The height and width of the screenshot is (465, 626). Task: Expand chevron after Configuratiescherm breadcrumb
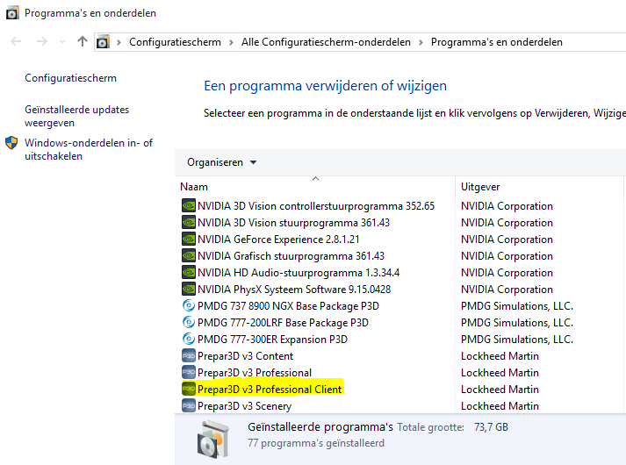231,42
